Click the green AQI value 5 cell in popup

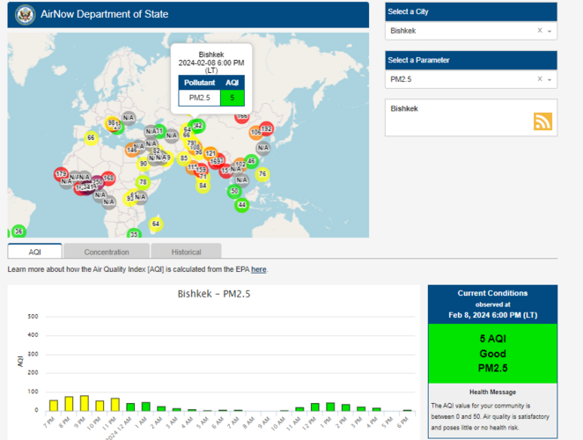pos(232,98)
